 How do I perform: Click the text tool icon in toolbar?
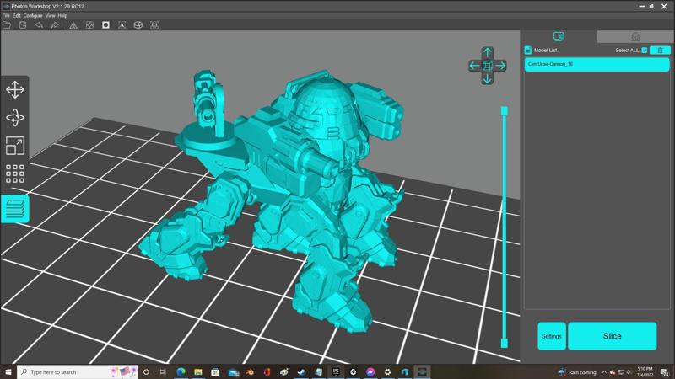click(122, 25)
